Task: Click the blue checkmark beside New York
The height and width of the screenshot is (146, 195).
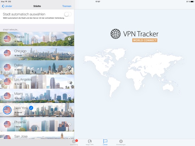Action: pyautogui.click(x=31, y=108)
